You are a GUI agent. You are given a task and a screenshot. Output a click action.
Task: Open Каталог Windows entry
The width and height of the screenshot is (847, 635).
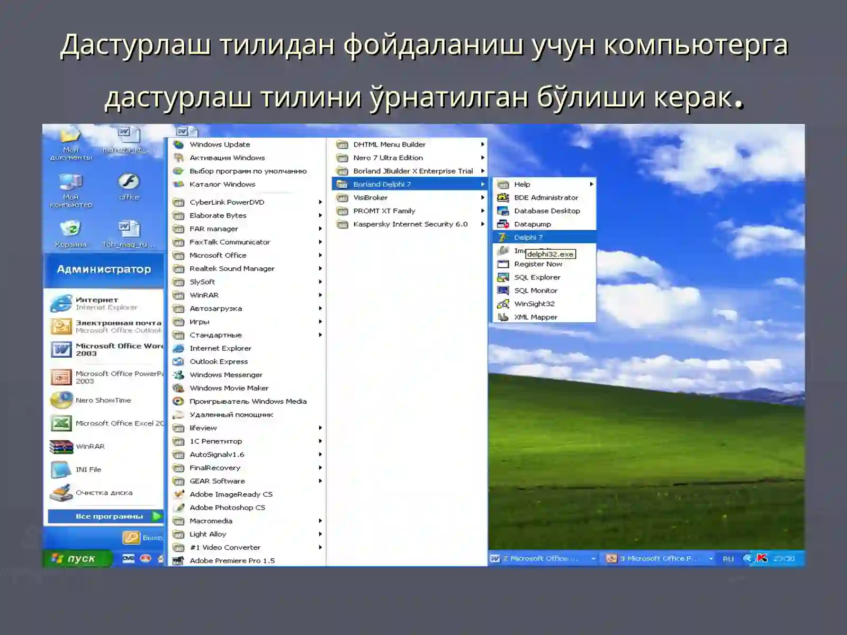[x=246, y=184]
